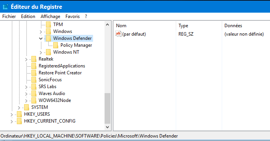Image resolution: width=270 pixels, height=141 pixels.
Task: Expand the WOW6432Node key
Action: [x=26, y=101]
